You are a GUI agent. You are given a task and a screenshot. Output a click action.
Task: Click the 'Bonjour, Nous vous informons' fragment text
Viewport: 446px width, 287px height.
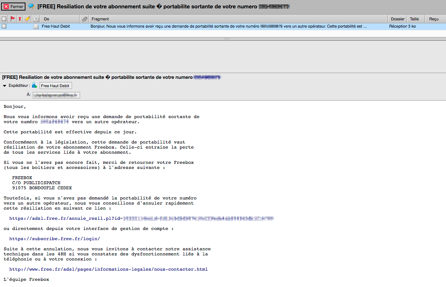(x=228, y=26)
